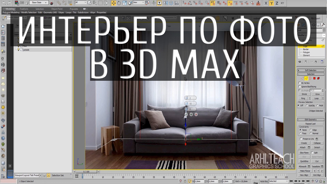Collapse the Selection rollout
The width and height of the screenshot is (327, 184).
click(311, 74)
